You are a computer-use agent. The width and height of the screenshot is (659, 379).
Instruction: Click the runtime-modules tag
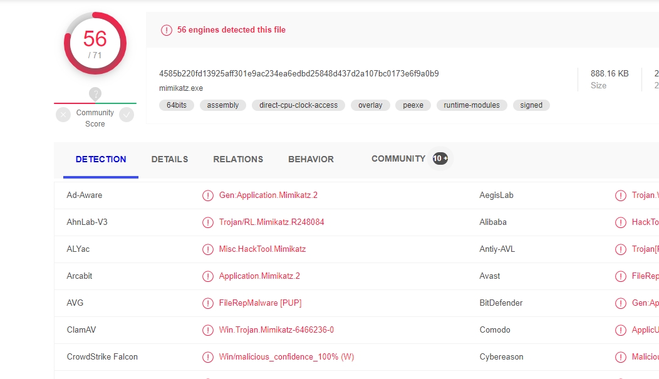(x=472, y=105)
